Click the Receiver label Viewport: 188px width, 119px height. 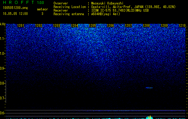(61, 10)
